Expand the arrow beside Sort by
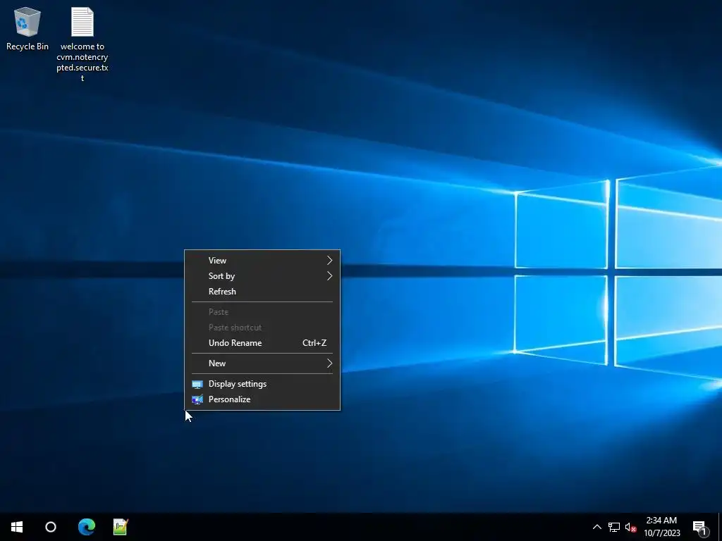Image resolution: width=722 pixels, height=541 pixels. [x=329, y=276]
